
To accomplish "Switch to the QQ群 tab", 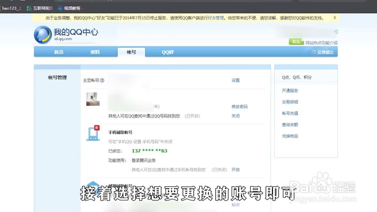I will click(x=168, y=52).
